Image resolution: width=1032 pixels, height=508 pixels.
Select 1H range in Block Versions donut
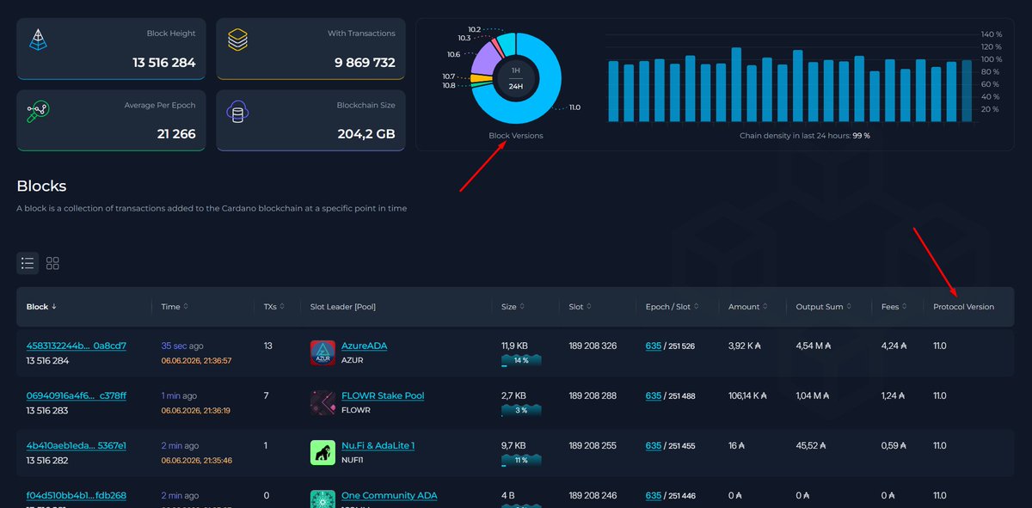click(x=516, y=70)
